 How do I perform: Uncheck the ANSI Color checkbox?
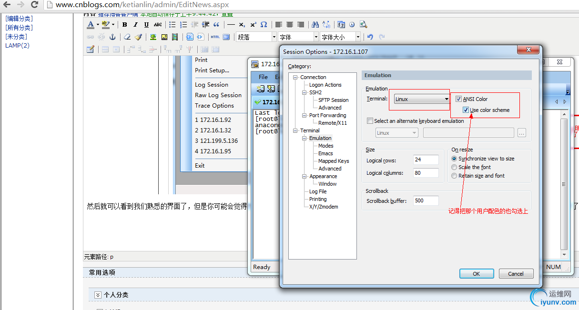click(458, 99)
